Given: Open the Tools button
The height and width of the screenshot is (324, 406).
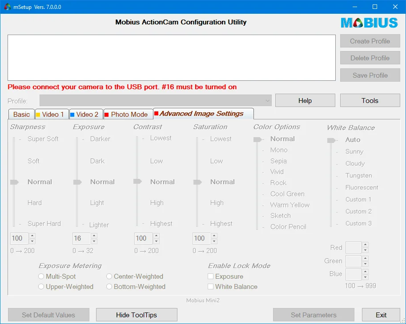Looking at the screenshot, I should tap(370, 100).
